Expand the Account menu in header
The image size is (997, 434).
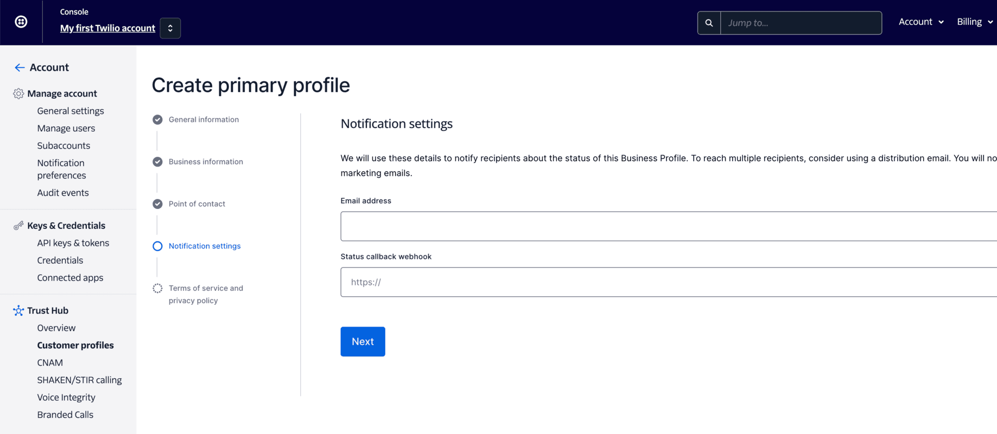tap(920, 22)
